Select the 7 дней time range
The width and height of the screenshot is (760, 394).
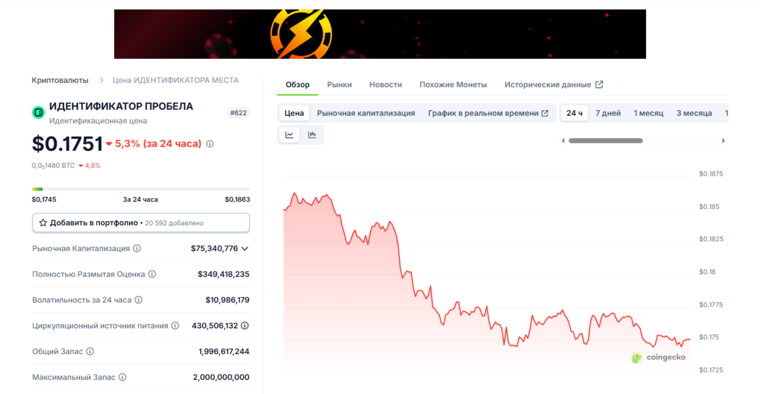(x=608, y=113)
